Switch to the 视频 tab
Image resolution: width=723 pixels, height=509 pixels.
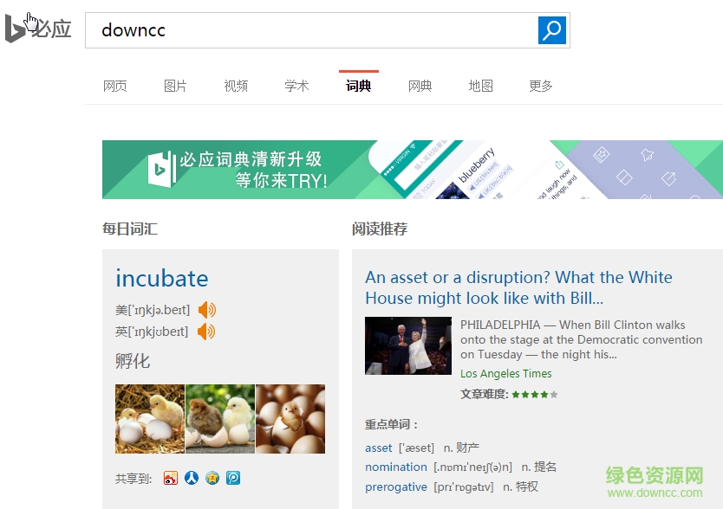pyautogui.click(x=236, y=87)
